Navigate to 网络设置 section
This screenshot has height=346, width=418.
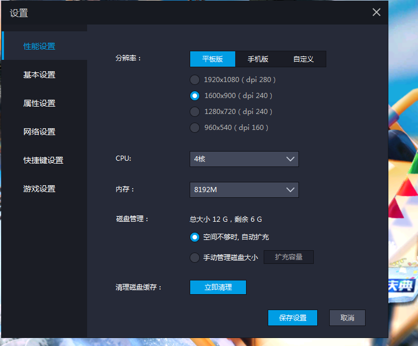[39, 132]
